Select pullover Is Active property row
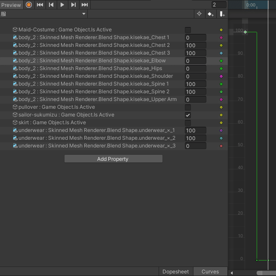 pos(113,107)
